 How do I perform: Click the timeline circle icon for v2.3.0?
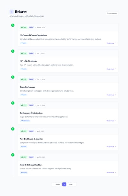coord(13,129)
